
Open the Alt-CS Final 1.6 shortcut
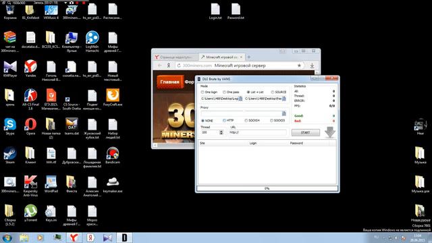point(30,99)
